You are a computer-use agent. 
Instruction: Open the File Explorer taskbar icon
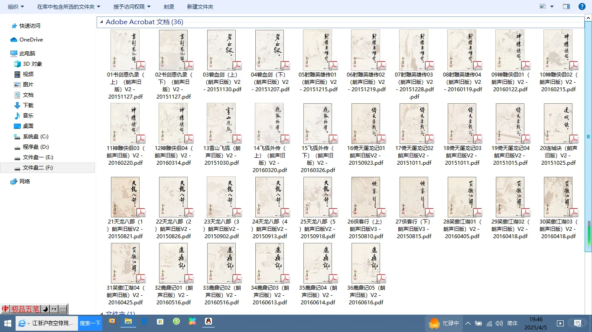(128, 322)
